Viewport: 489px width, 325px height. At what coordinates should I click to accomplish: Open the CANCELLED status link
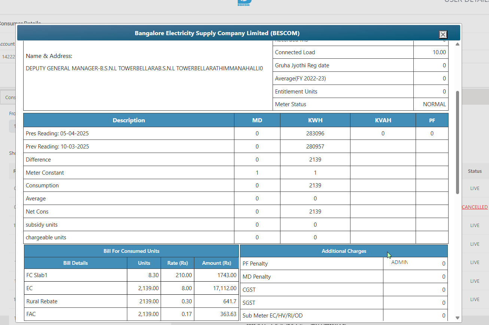pyautogui.click(x=475, y=207)
